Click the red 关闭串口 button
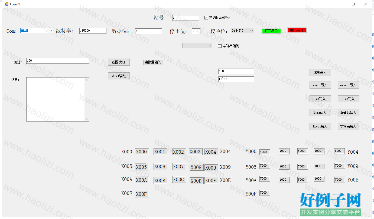This screenshot has width=374, height=219. [297, 30]
